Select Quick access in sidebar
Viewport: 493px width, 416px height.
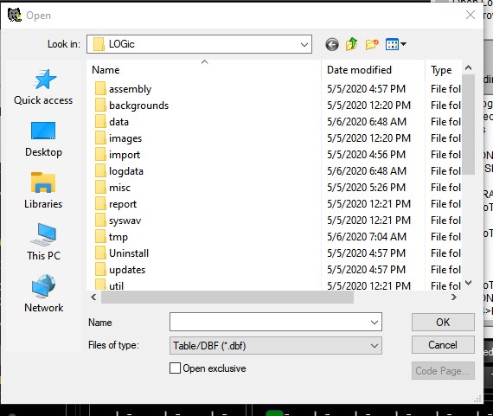tap(43, 87)
